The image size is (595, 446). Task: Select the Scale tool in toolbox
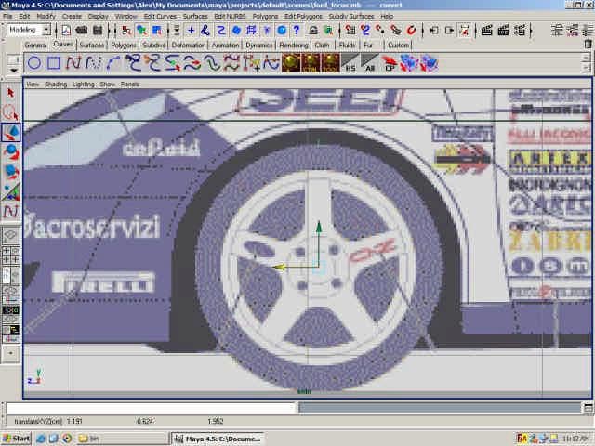(x=11, y=172)
